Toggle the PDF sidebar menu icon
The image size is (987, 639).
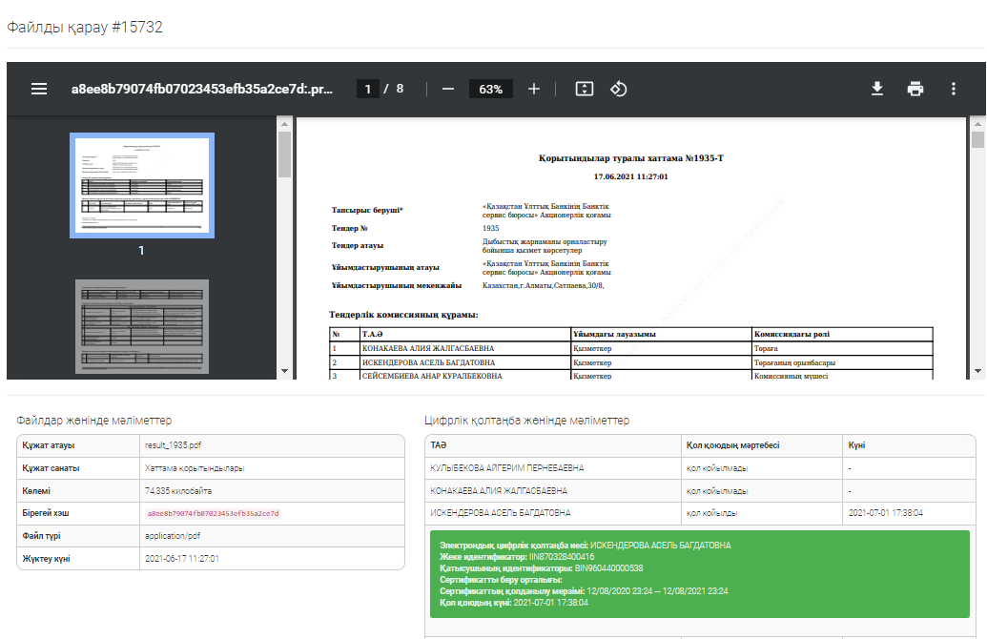(39, 89)
